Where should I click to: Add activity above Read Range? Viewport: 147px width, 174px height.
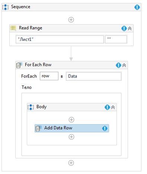71,20
